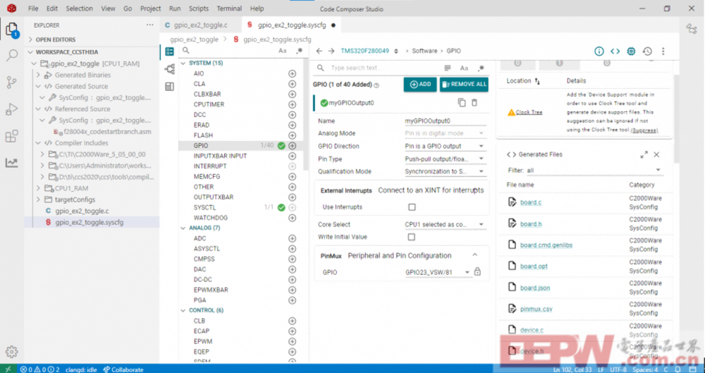The image size is (705, 373).
Task: Toggle match case in GPIO settings search
Action: [x=464, y=68]
